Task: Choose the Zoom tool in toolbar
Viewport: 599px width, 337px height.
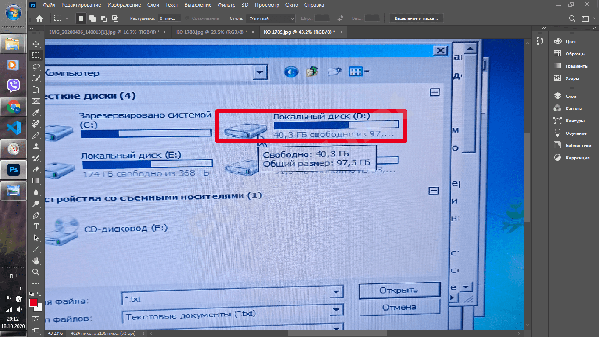Action: point(36,272)
